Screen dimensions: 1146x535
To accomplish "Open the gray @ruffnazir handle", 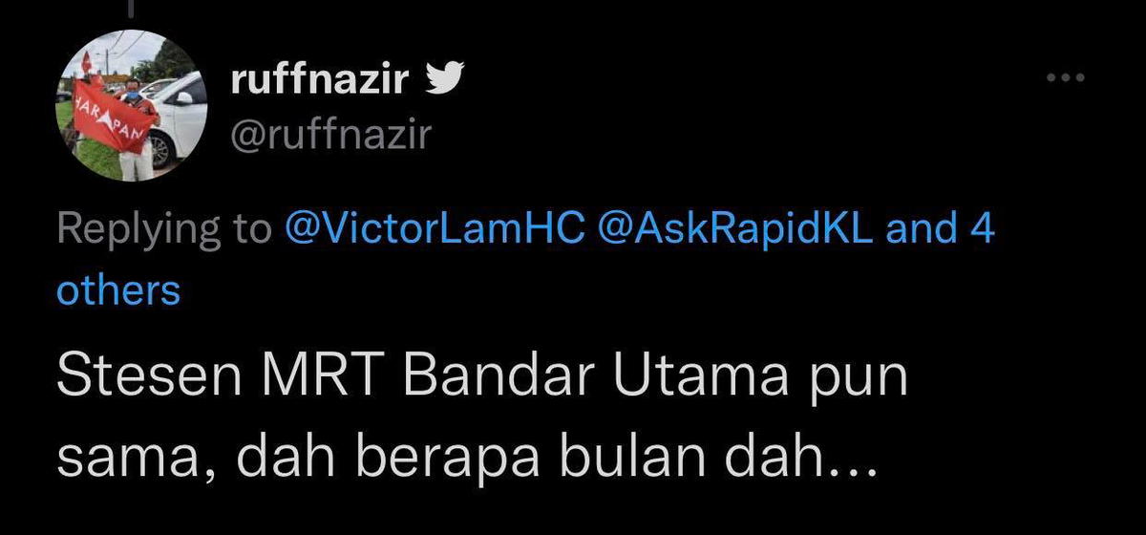I will (x=330, y=138).
